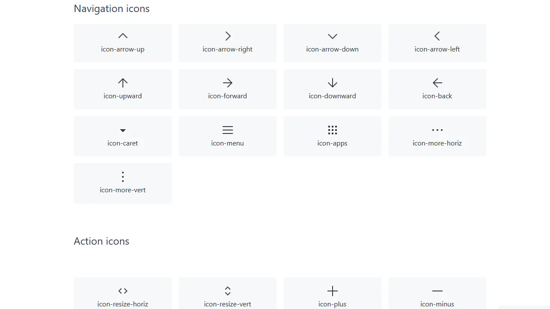The image size is (550, 309).
Task: Click the "icon-resize-horiz" label text
Action: 123,304
